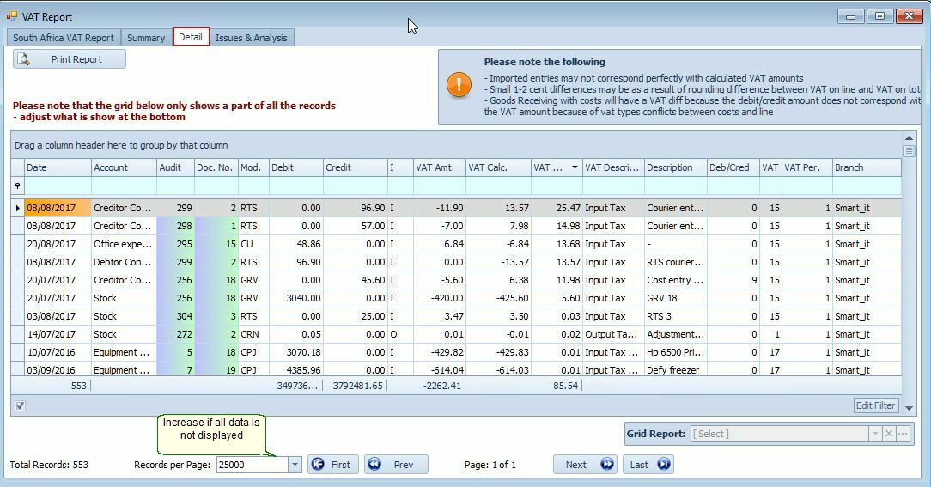Toggle the filter enabled checkbox

click(20, 405)
